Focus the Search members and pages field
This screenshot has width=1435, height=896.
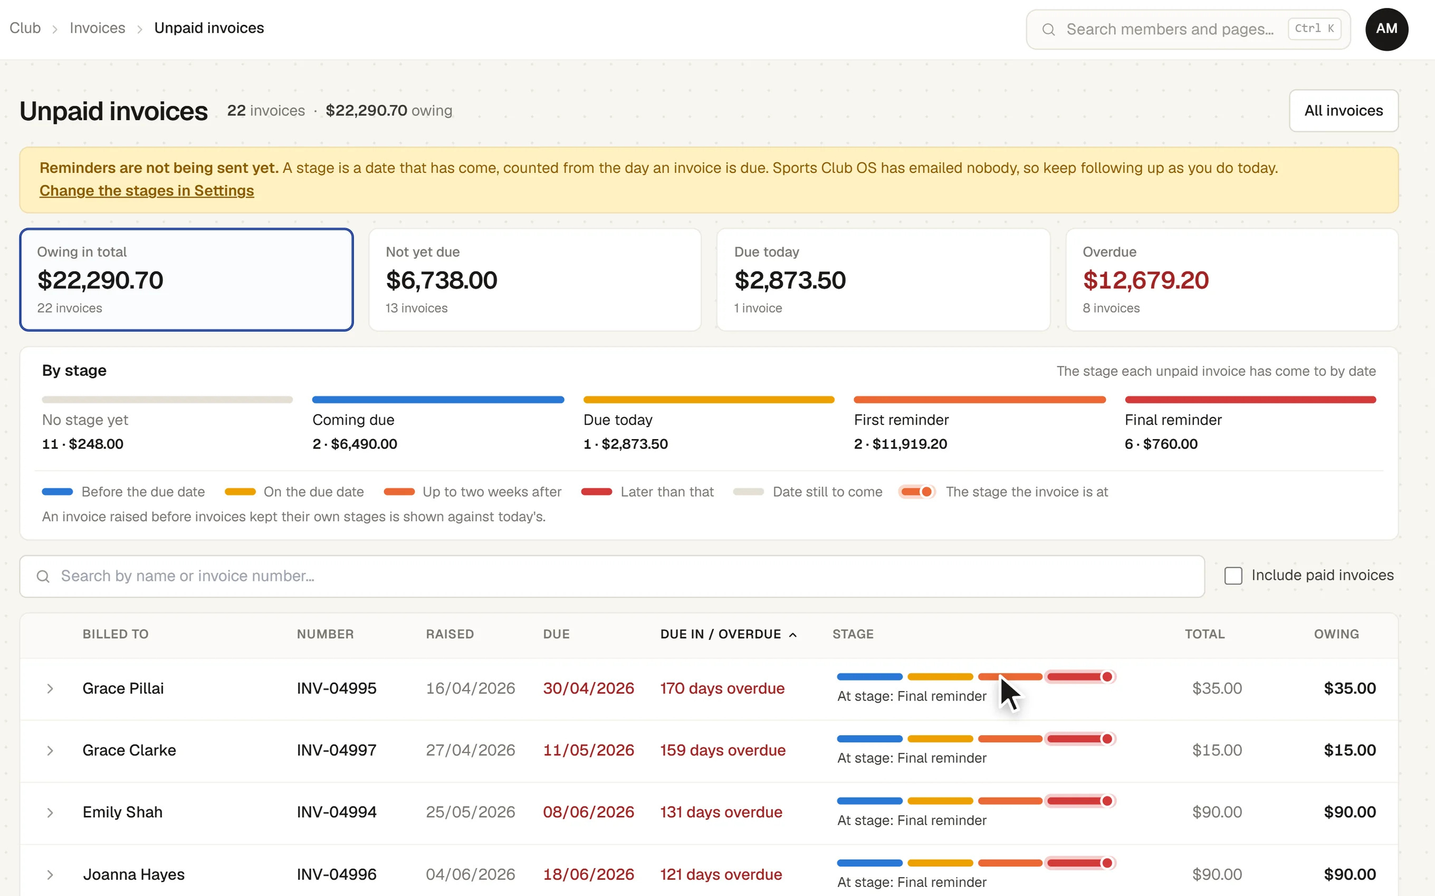pyautogui.click(x=1188, y=29)
